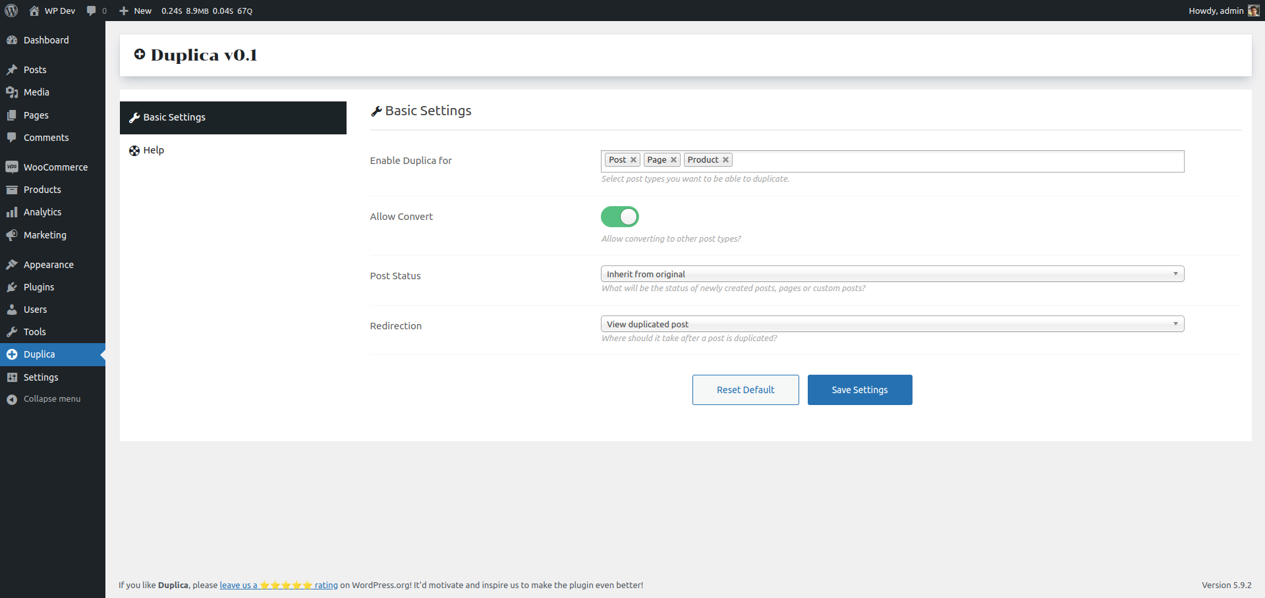Viewport: 1265px width, 598px height.
Task: Open the comments bubble in admin bar
Action: pos(92,11)
